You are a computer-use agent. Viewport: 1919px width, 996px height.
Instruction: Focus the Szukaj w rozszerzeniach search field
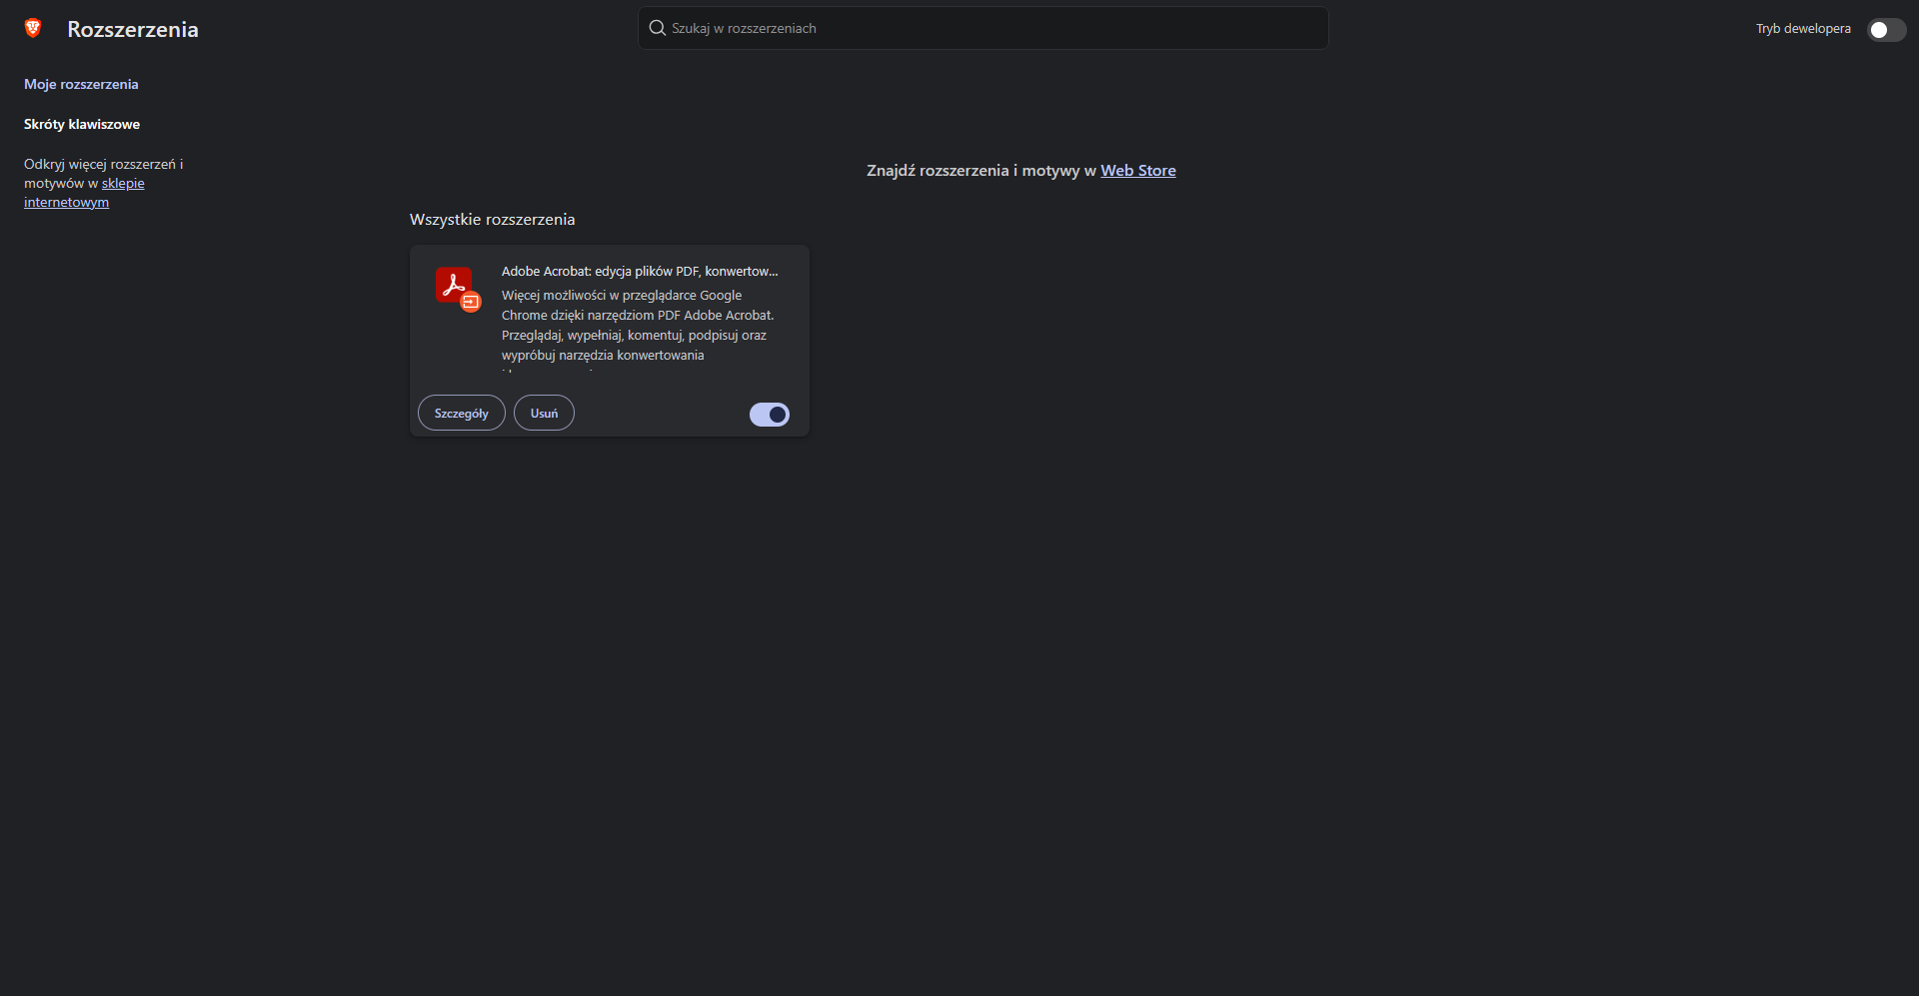(983, 28)
